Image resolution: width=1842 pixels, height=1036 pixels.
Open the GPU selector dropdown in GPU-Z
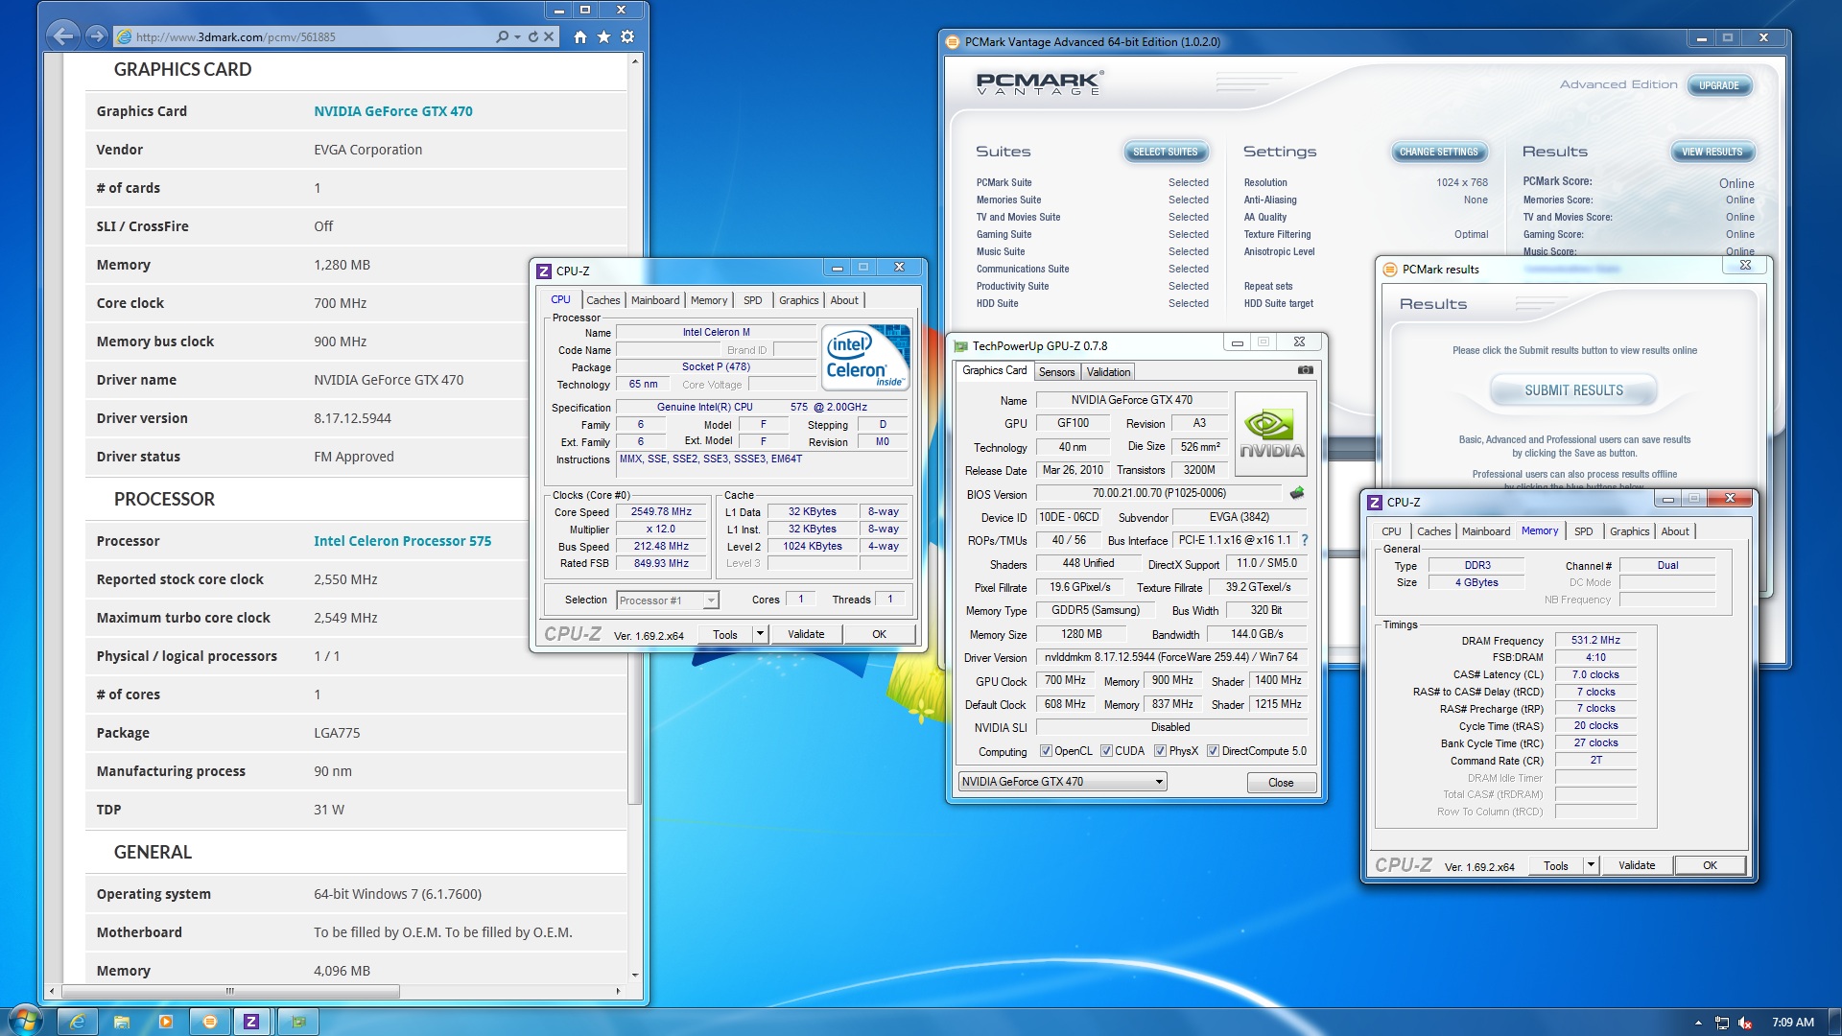coord(1062,782)
